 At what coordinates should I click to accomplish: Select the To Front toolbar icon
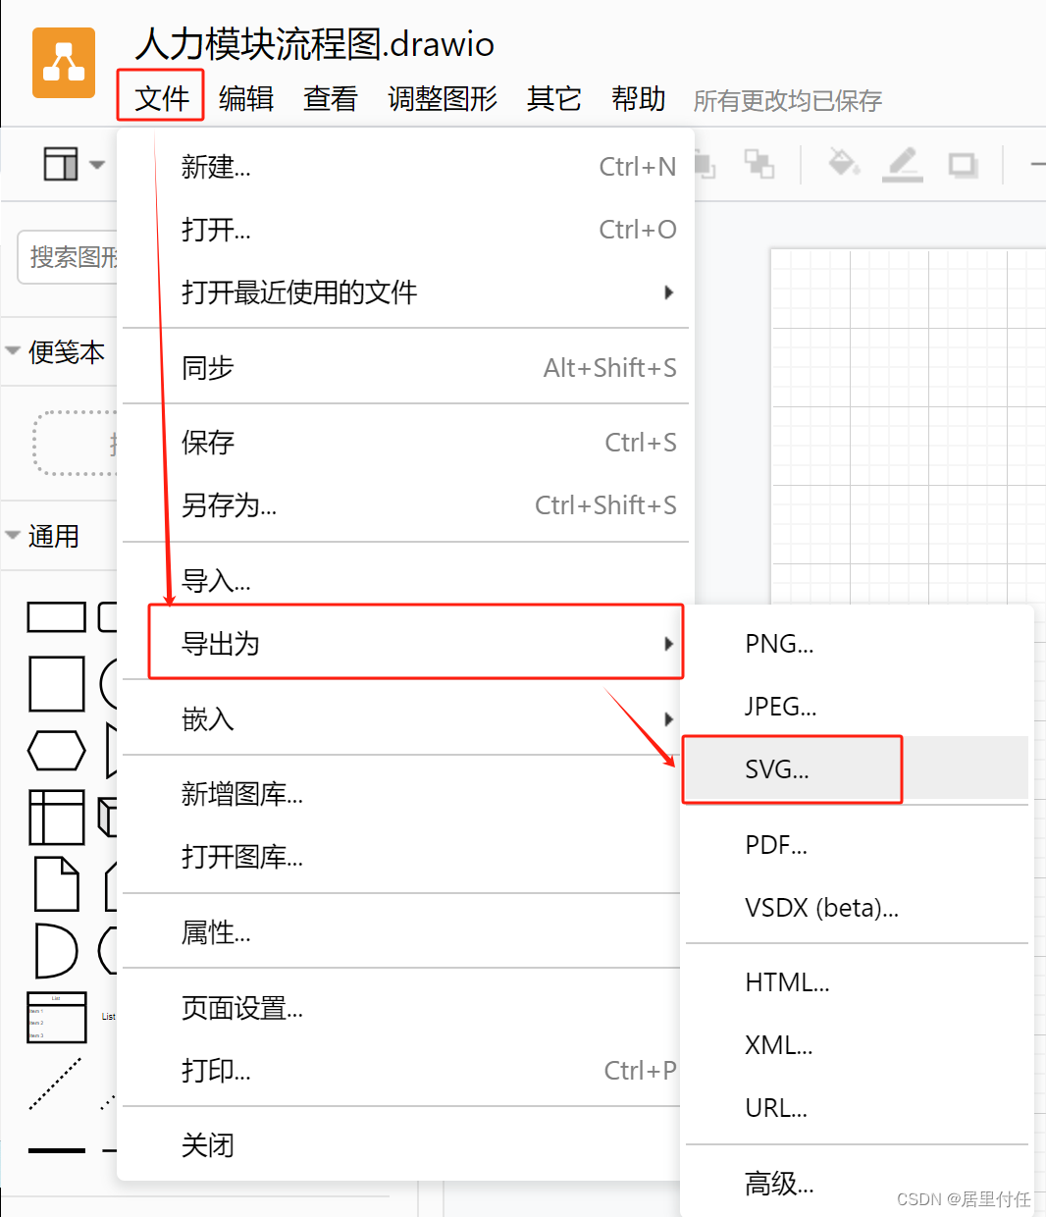tap(705, 164)
